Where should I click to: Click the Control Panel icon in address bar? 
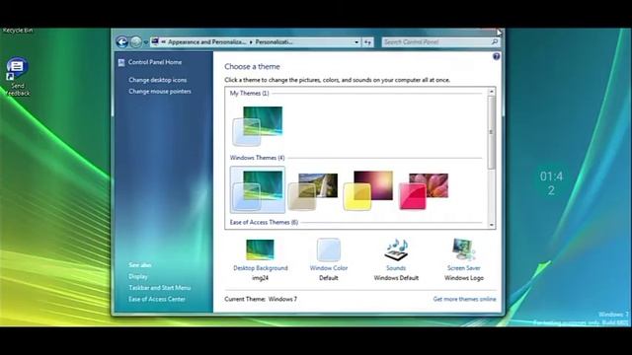[156, 41]
